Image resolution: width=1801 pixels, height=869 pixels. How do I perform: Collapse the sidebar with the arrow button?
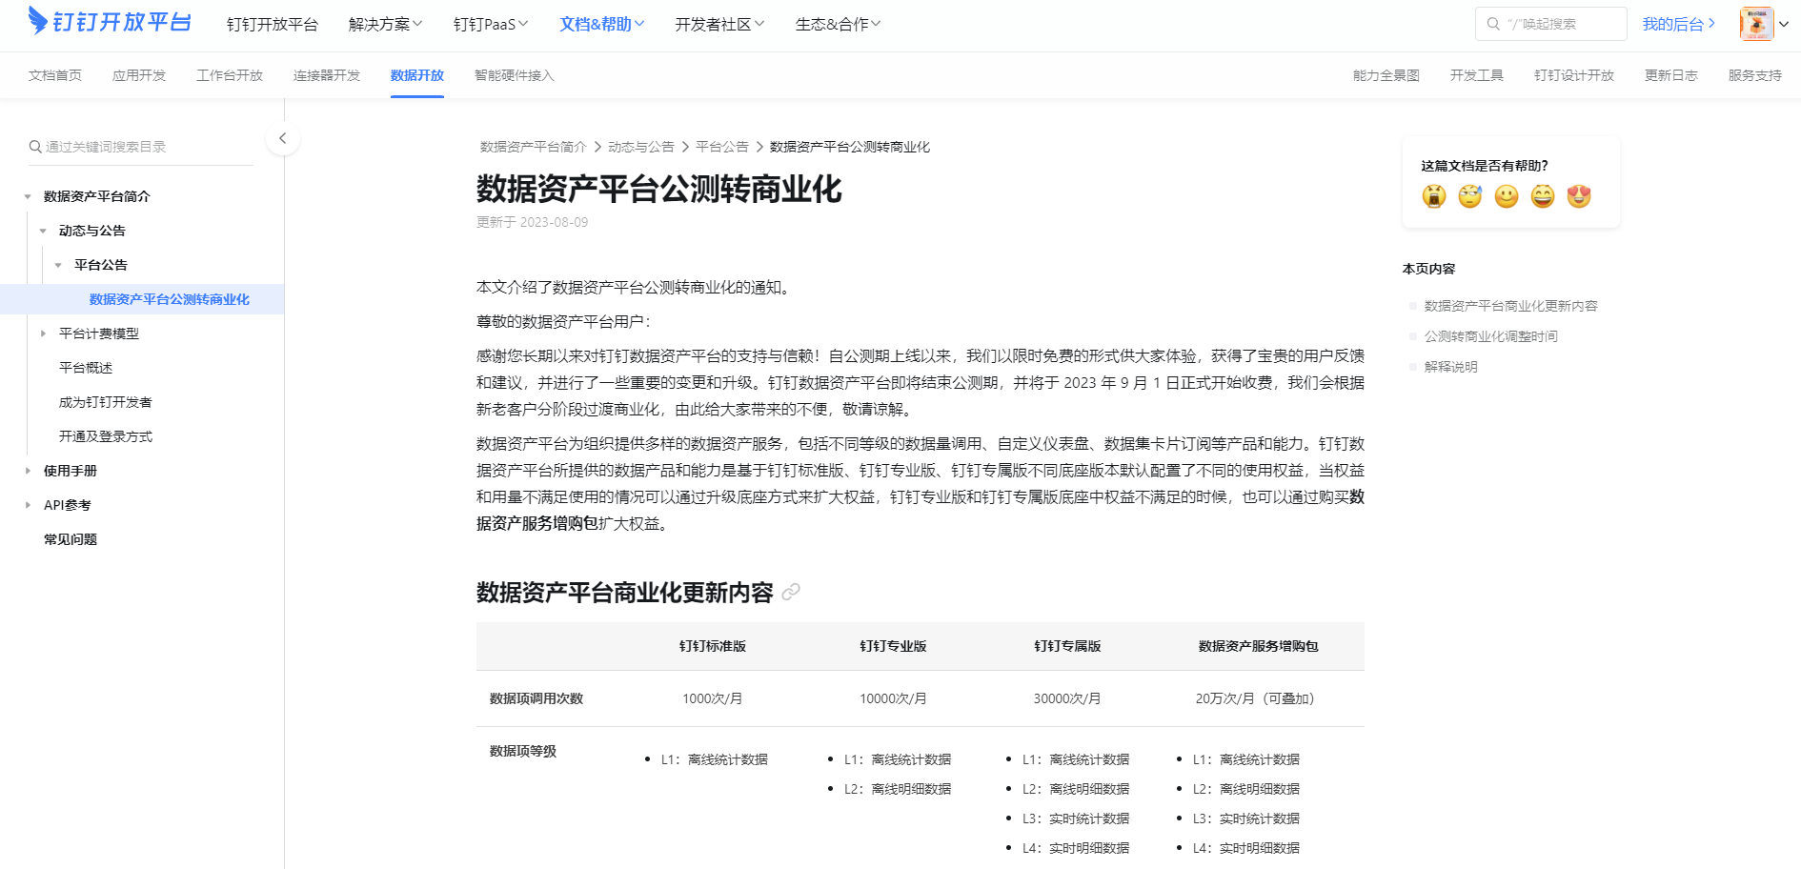[x=282, y=138]
